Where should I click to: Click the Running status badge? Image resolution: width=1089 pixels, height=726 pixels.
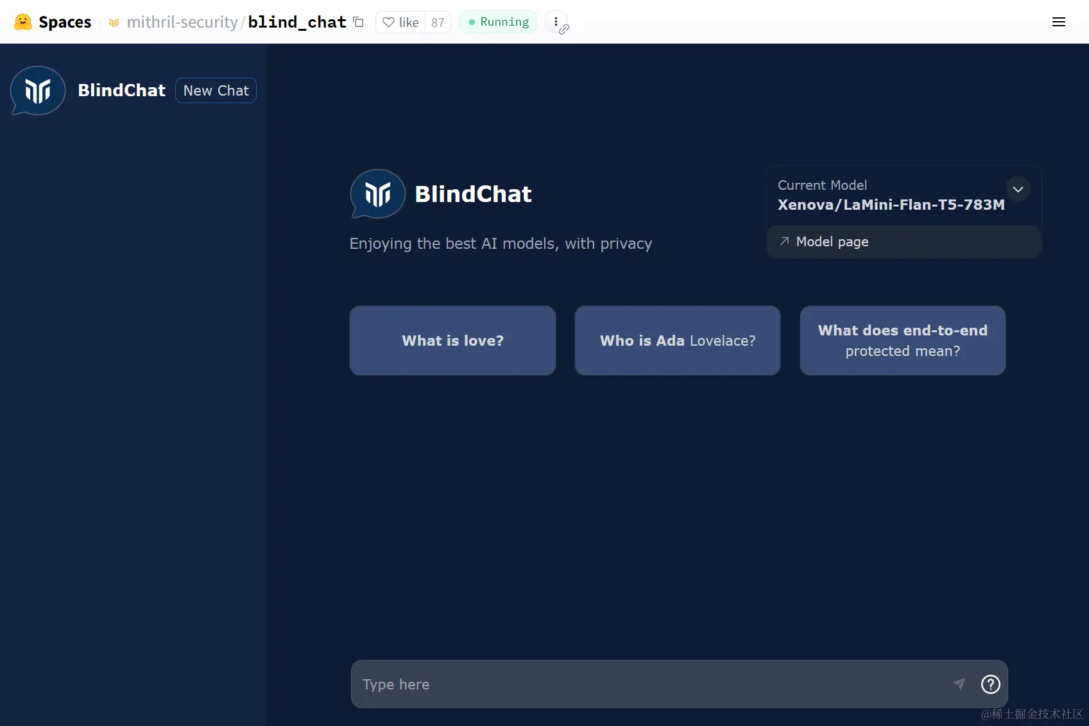498,22
